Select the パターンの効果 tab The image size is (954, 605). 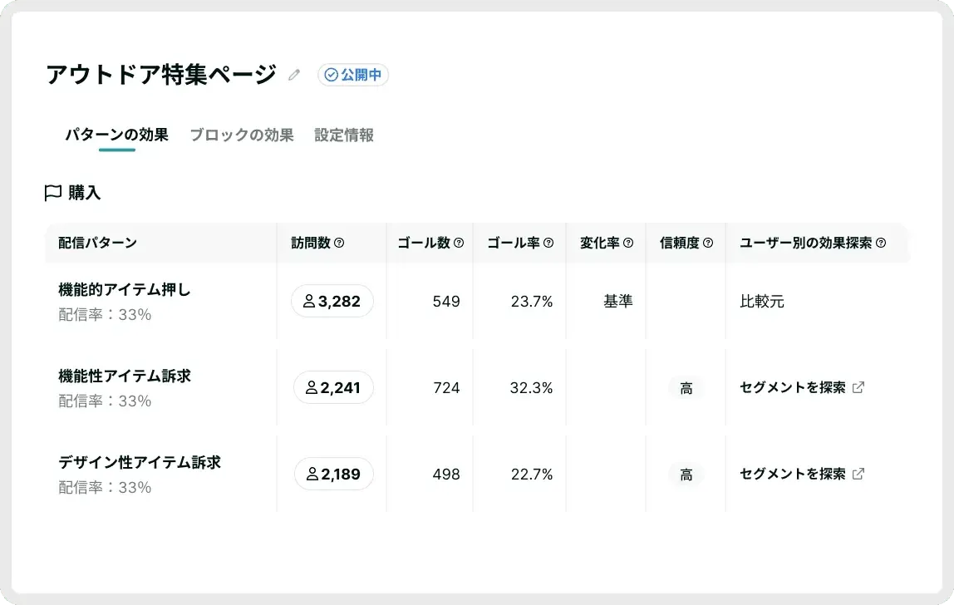116,135
